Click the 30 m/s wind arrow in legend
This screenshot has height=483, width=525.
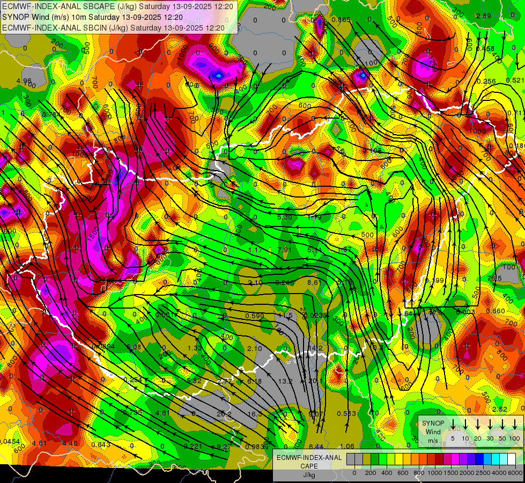490,424
